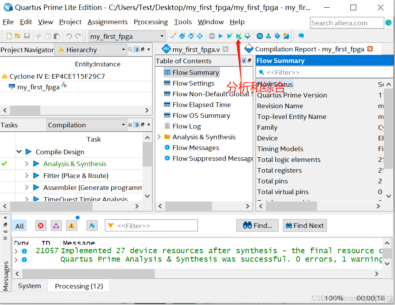Toggle pin on Tasks panel
The image size is (395, 305).
coord(136,125)
